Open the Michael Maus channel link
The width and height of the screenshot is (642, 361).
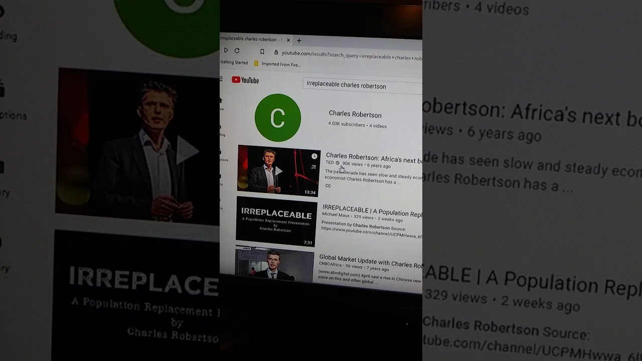pos(336,215)
